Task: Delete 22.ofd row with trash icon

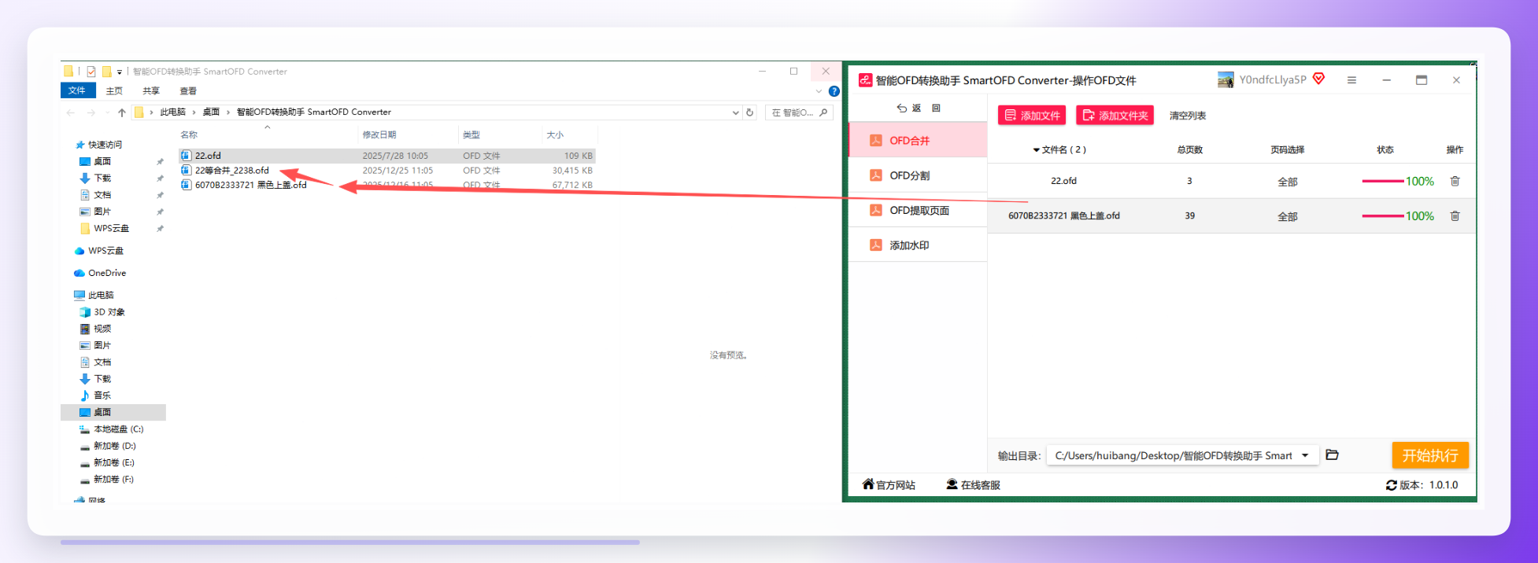Action: [x=1455, y=181]
